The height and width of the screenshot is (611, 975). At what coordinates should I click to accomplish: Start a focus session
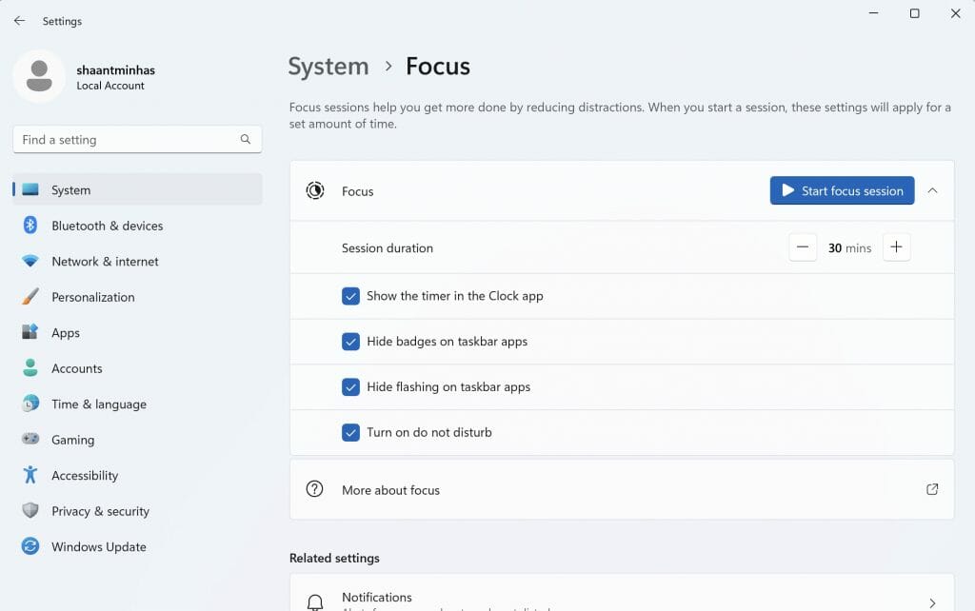point(842,190)
